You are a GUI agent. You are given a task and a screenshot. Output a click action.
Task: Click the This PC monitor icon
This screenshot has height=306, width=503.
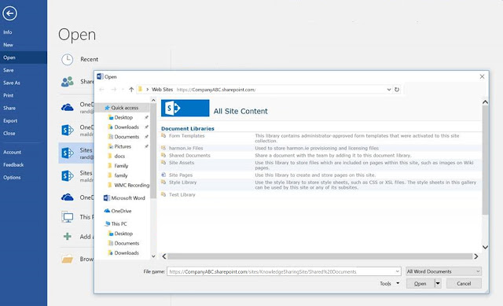point(68,217)
